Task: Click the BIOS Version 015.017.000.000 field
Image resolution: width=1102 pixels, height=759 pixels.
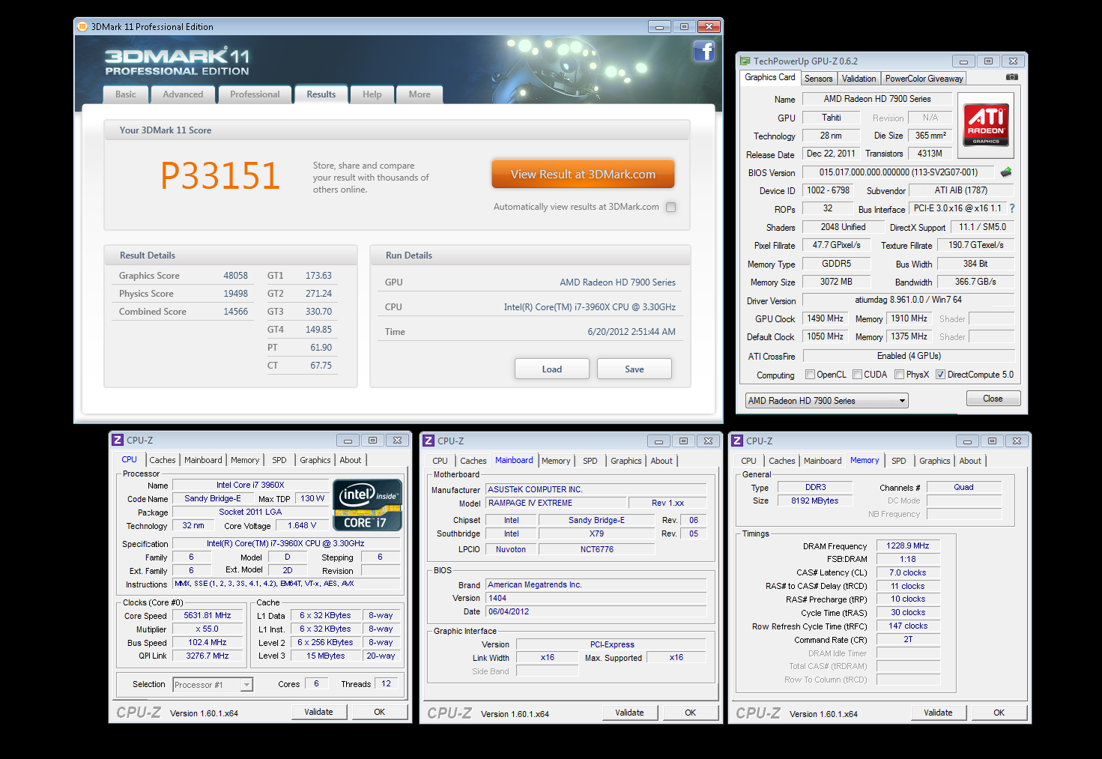Action: (899, 172)
